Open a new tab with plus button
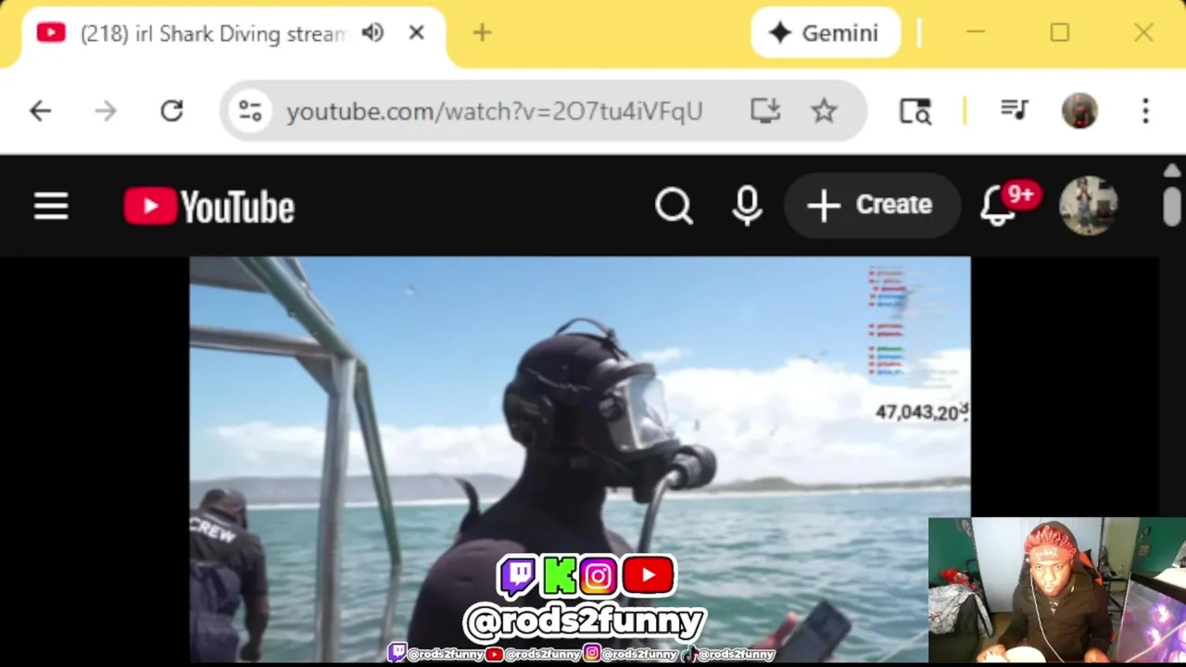 pos(482,33)
